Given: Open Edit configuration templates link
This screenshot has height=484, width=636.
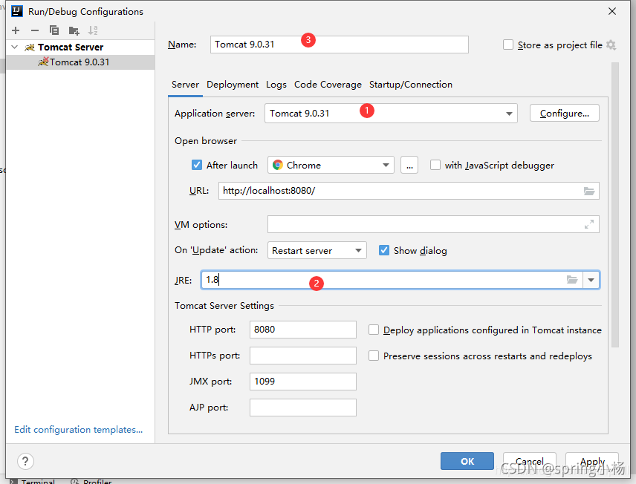Looking at the screenshot, I should pos(79,429).
